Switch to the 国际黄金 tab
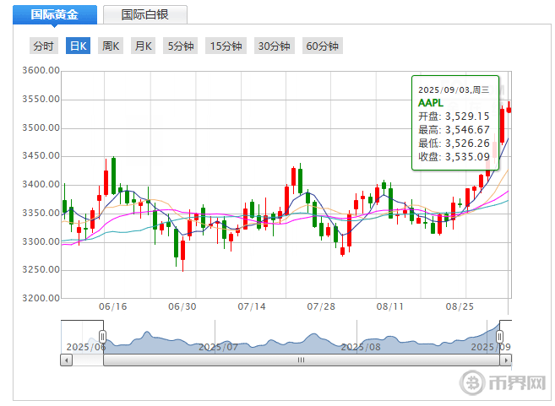The image size is (555, 406). (53, 14)
